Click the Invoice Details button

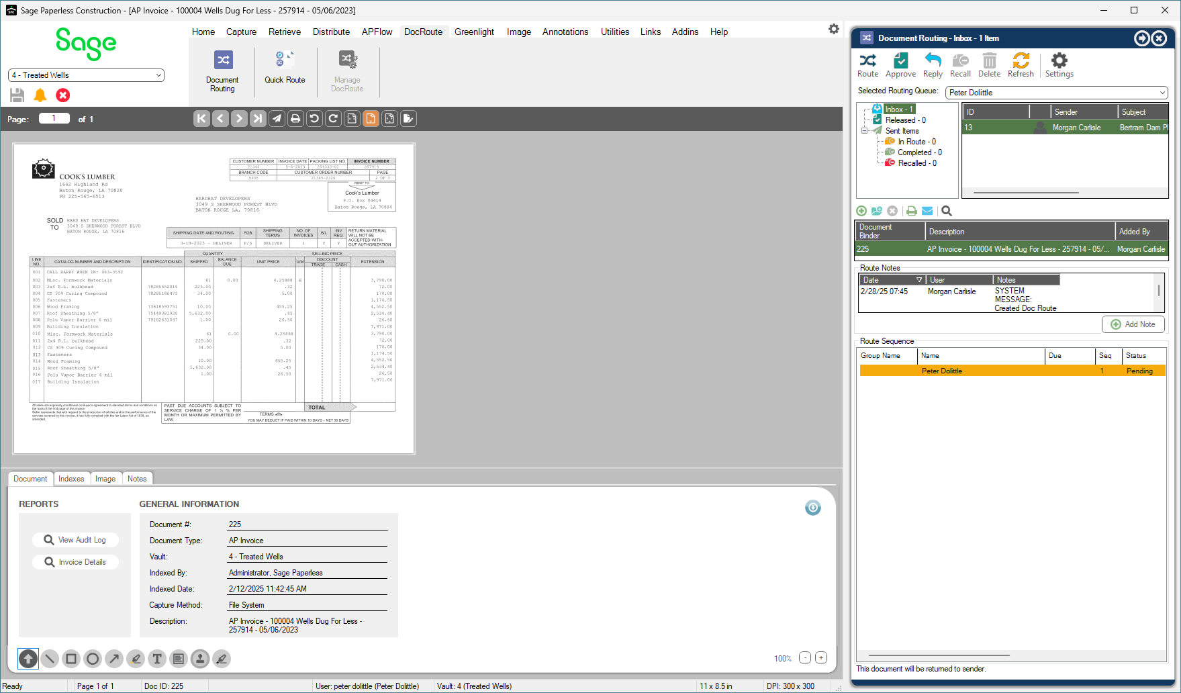coord(75,562)
